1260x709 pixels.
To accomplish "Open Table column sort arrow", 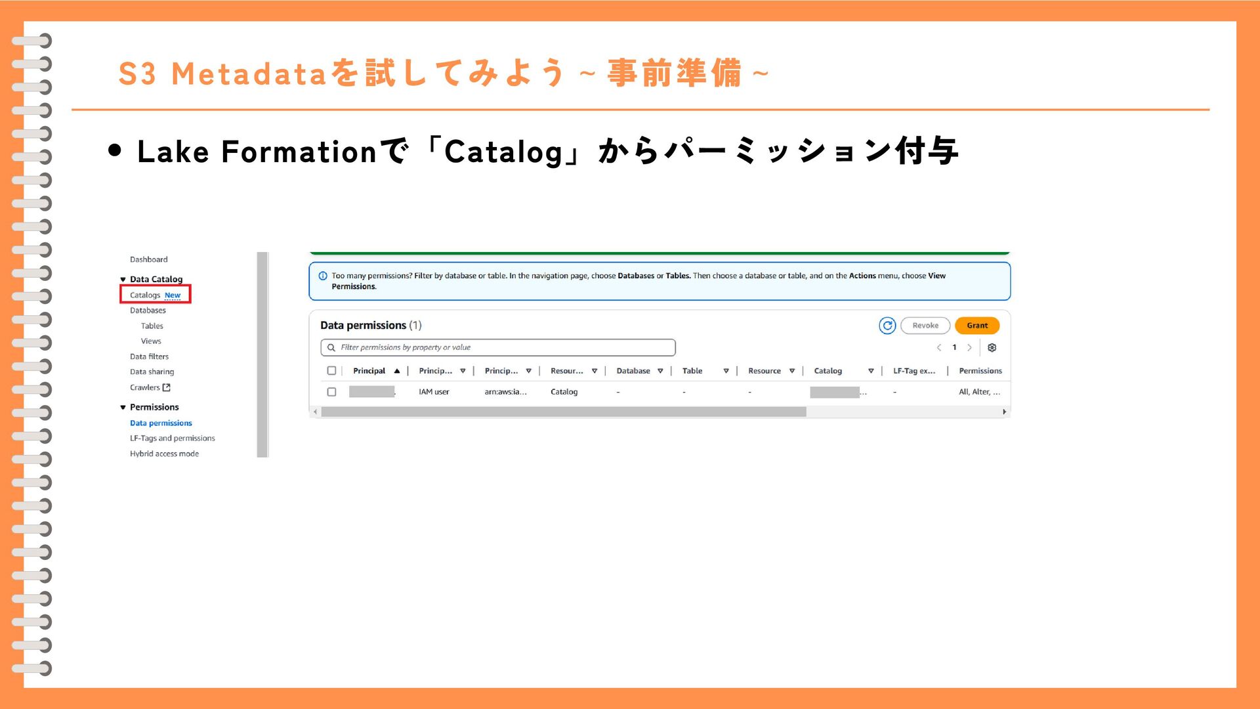I will coord(726,371).
